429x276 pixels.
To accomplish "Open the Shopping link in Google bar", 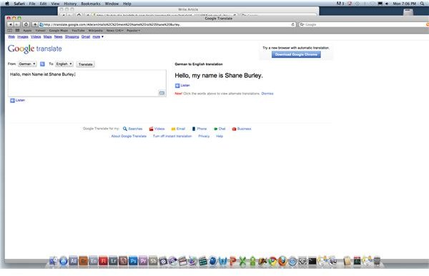I will click(x=72, y=36).
